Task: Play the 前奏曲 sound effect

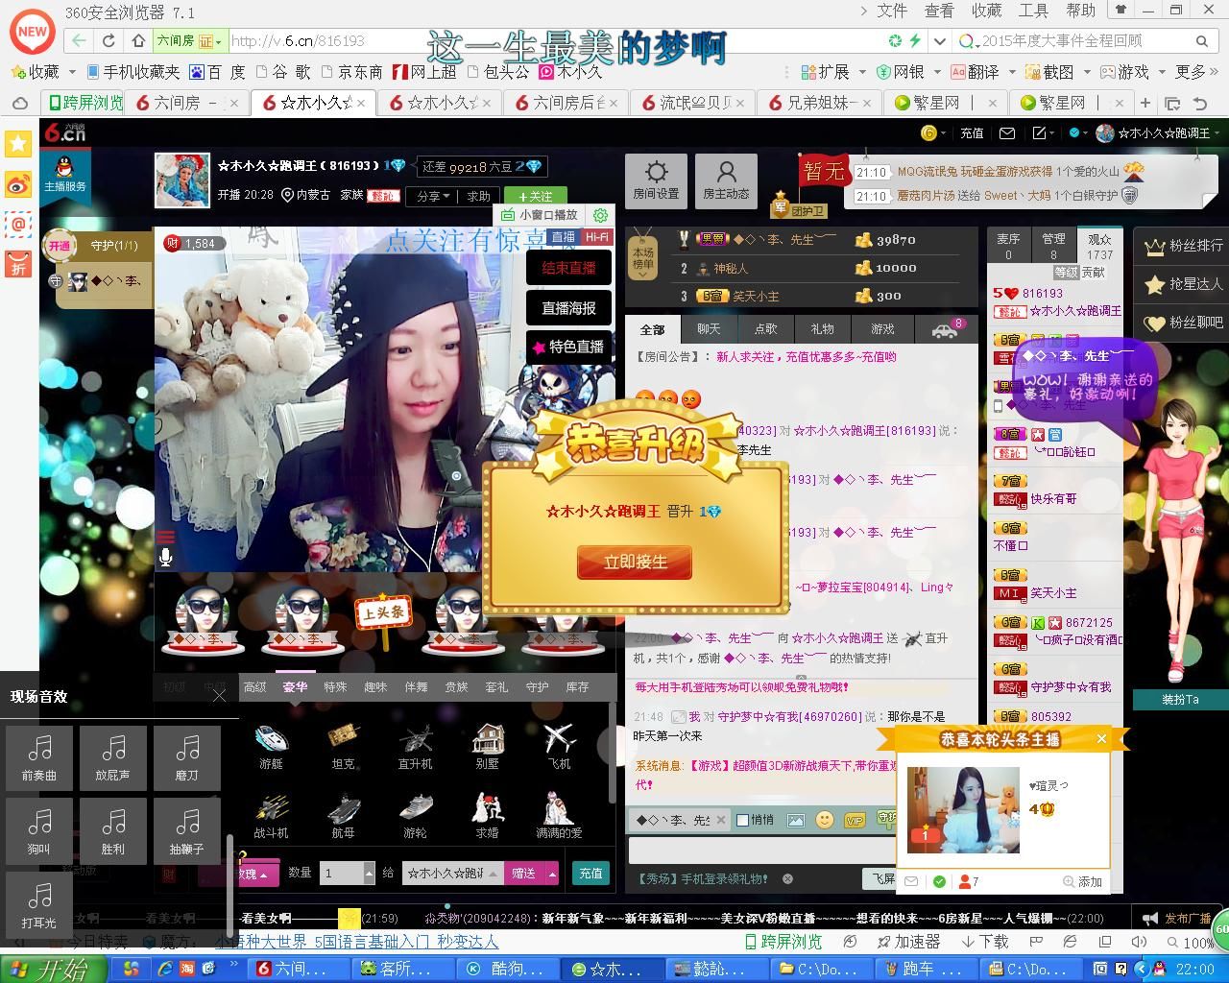Action: coord(39,757)
